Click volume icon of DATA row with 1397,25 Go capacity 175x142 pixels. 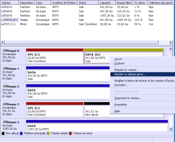[x=3, y=15]
